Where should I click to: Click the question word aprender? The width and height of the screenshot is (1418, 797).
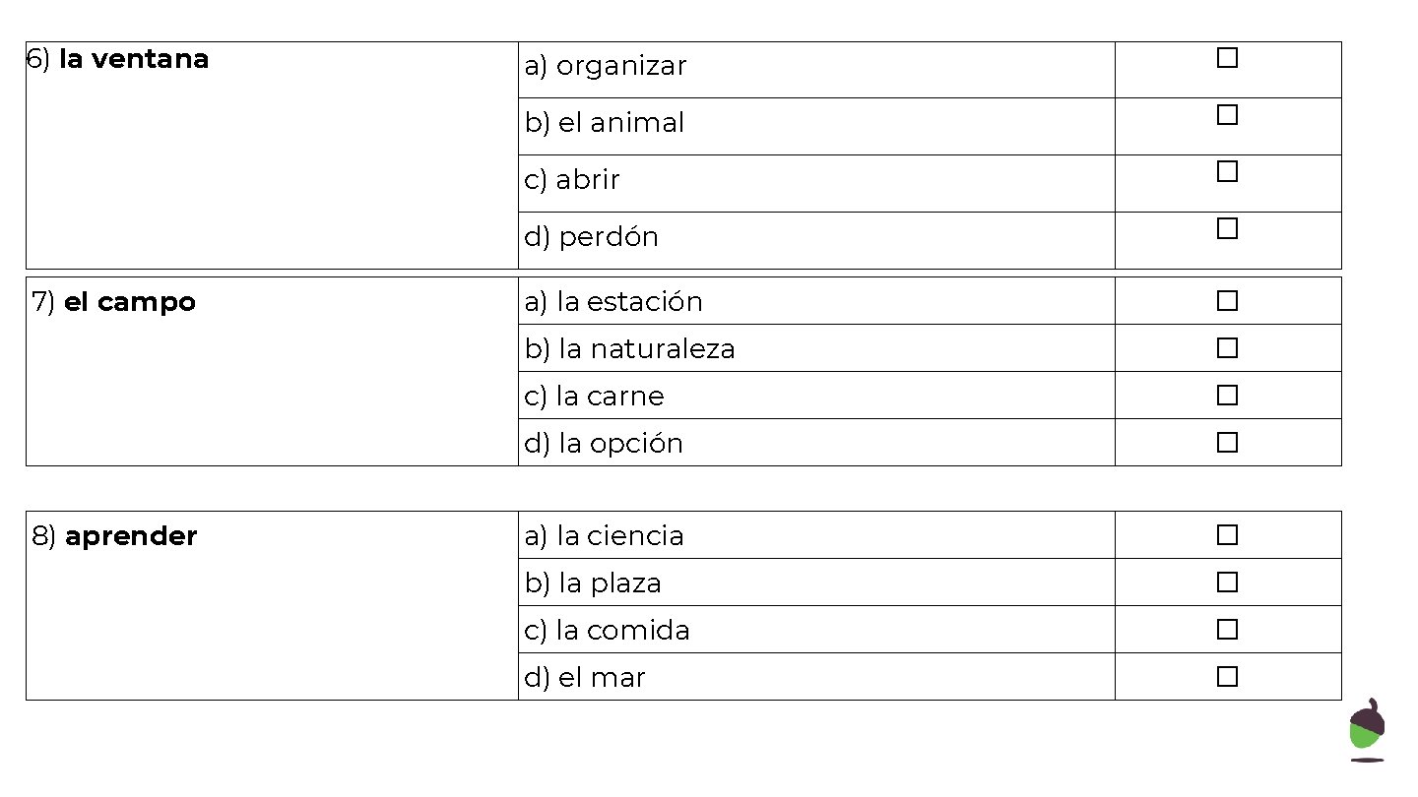pos(131,536)
